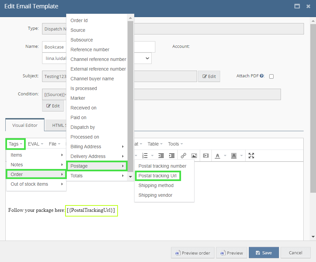
Task: Click into the Subject field
Action: coord(120,76)
